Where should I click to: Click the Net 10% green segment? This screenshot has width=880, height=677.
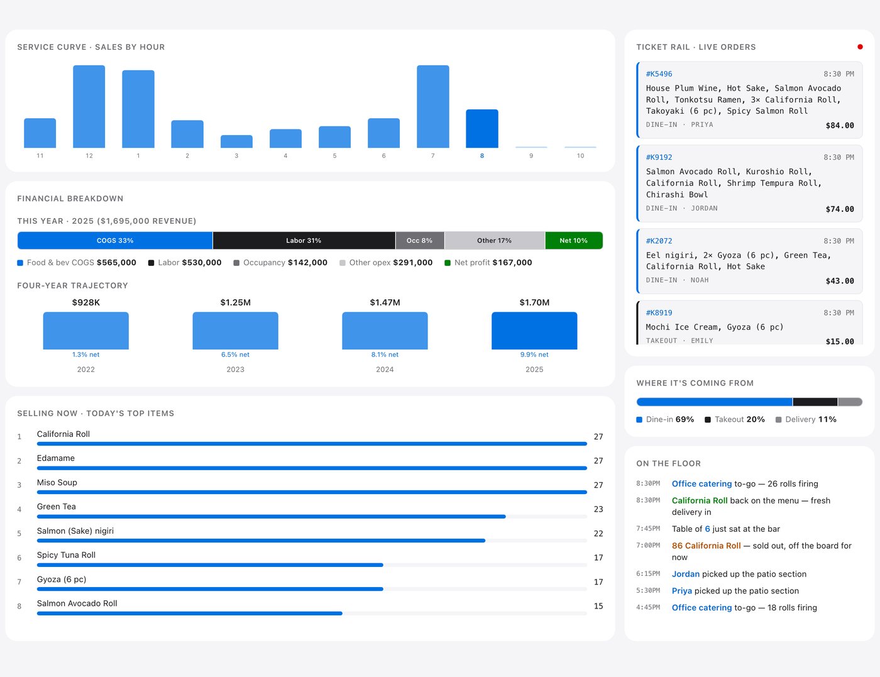[574, 241]
